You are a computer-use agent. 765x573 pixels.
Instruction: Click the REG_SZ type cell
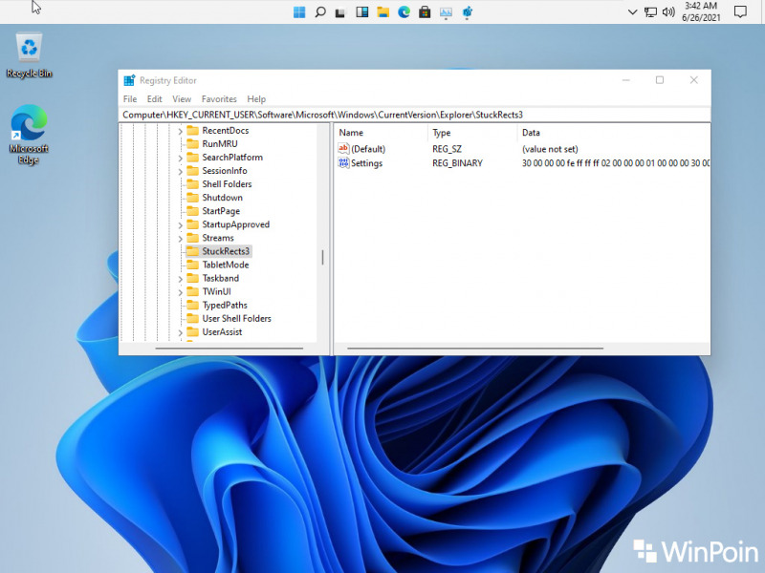(447, 149)
